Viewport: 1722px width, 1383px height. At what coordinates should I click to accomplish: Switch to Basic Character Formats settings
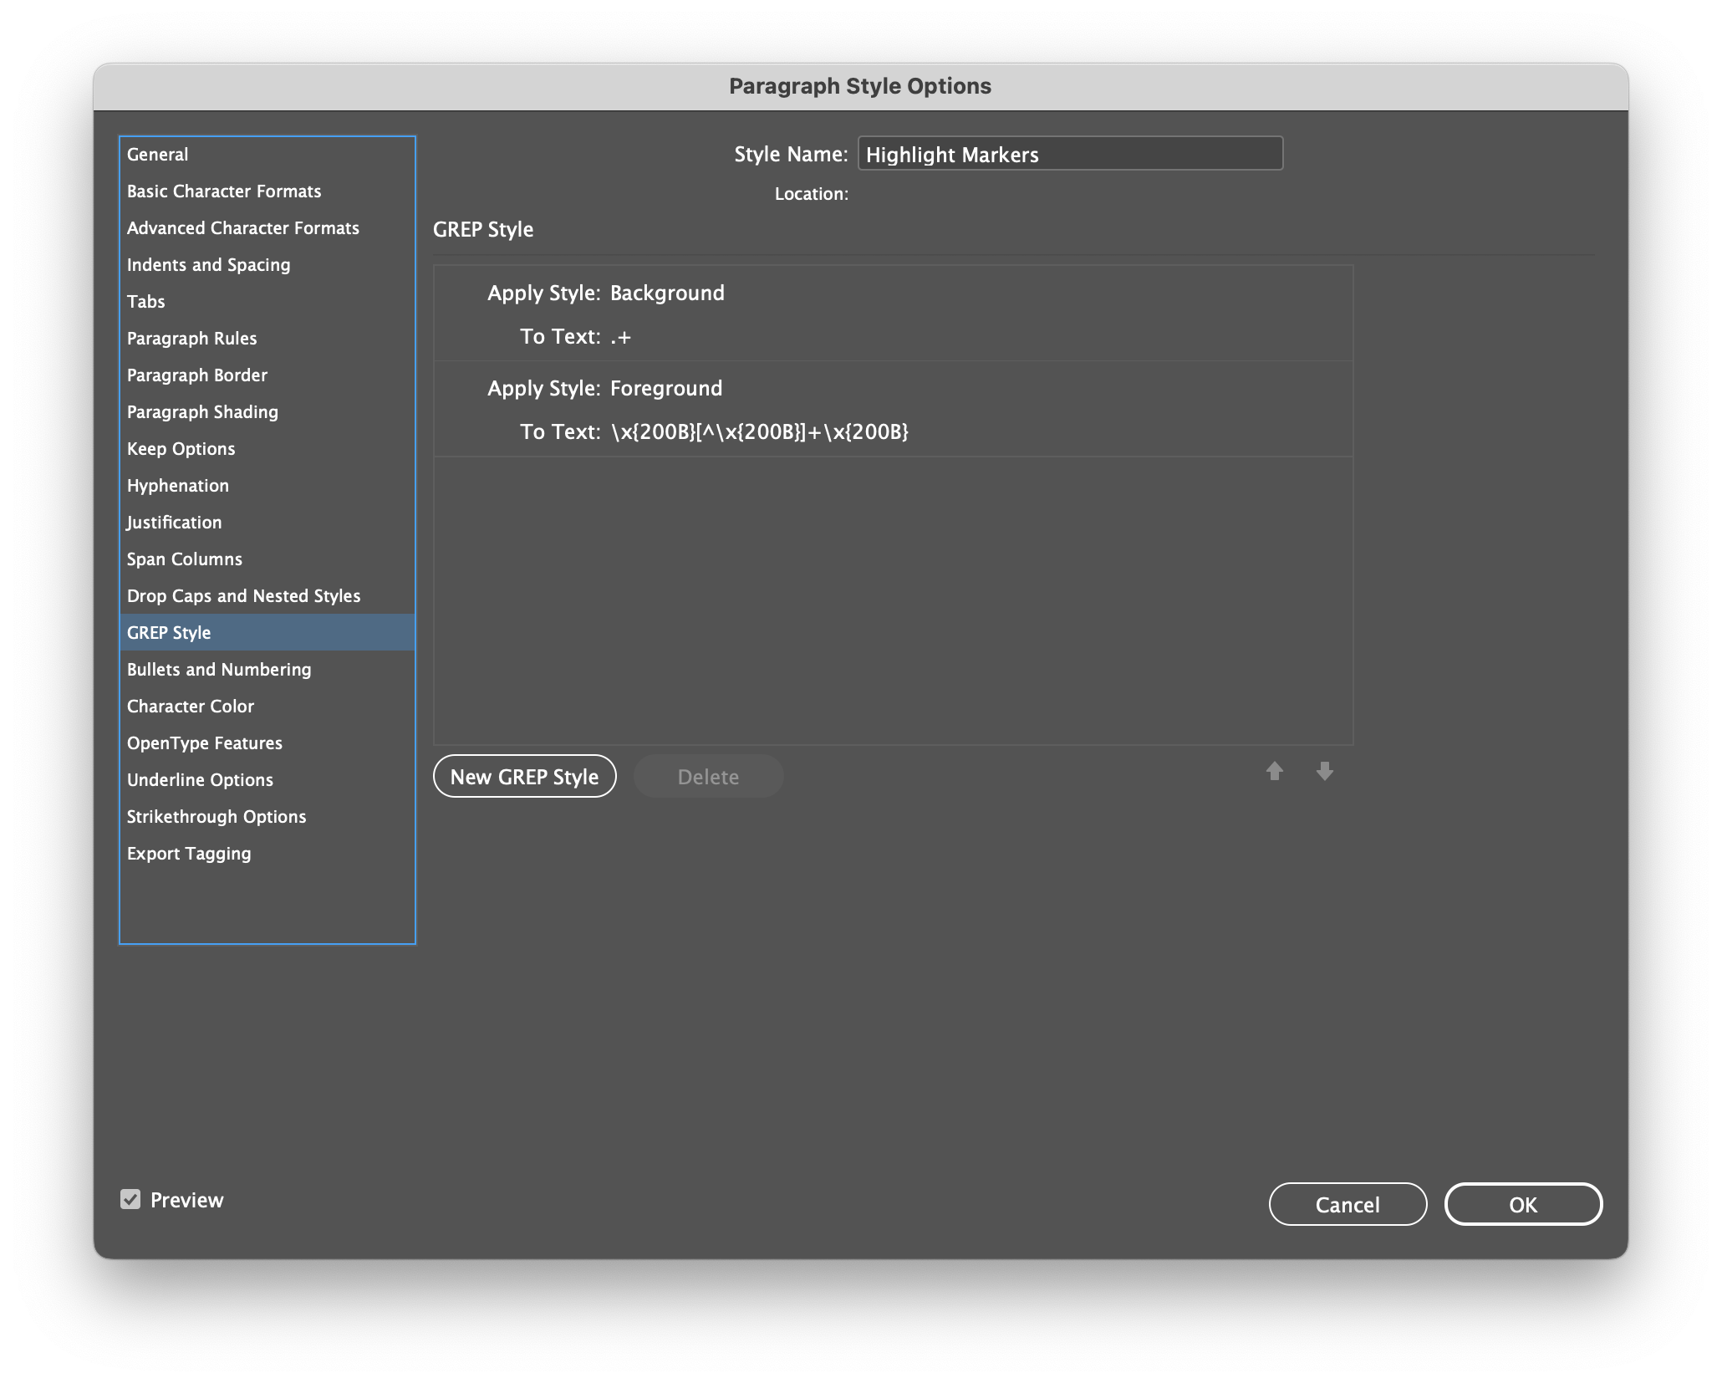point(224,191)
